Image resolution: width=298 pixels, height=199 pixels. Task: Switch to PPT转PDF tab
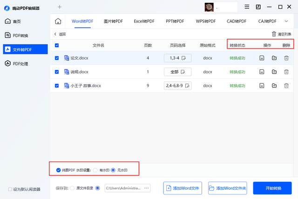[175, 21]
